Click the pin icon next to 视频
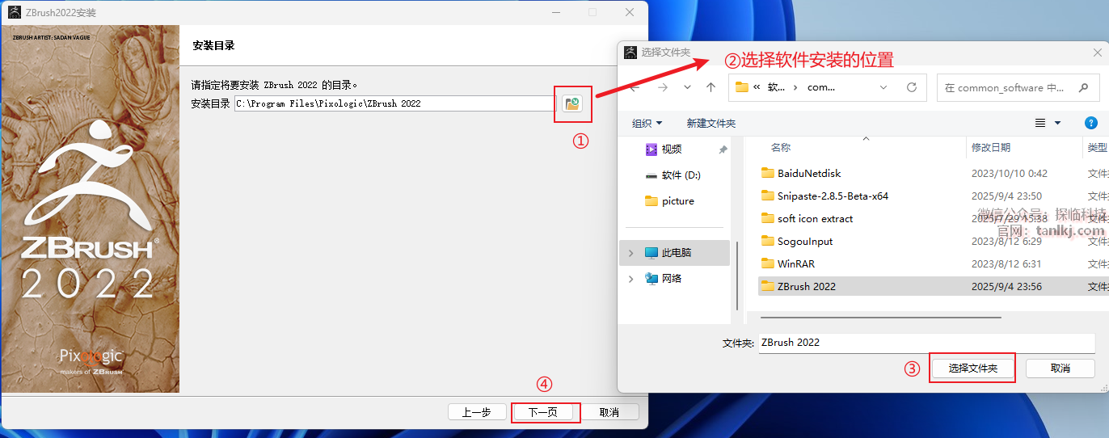1109x438 pixels. [723, 150]
